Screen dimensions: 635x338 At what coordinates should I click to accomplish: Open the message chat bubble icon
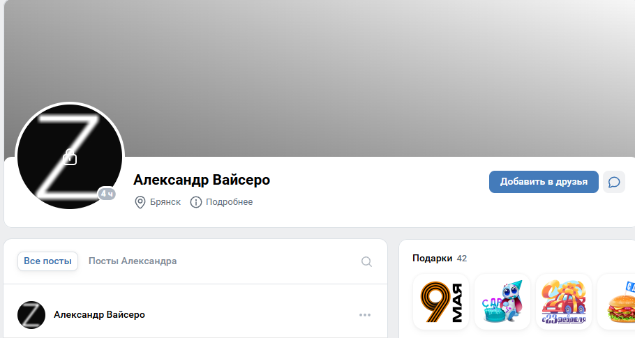click(614, 182)
